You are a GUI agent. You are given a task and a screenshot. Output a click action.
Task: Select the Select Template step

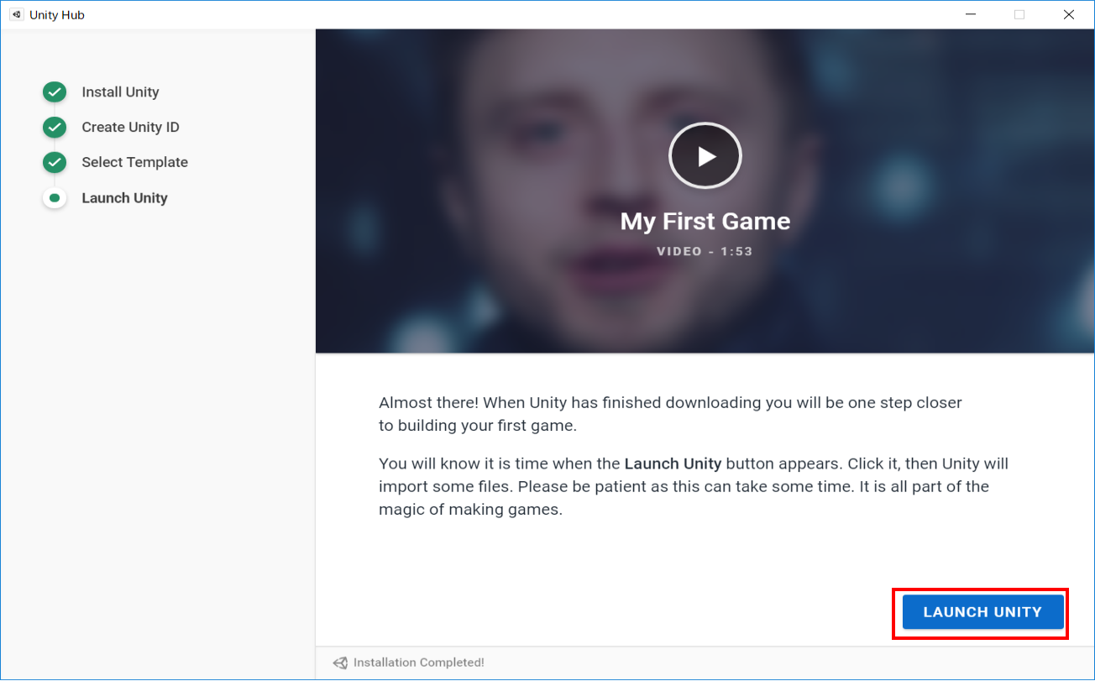pos(134,162)
